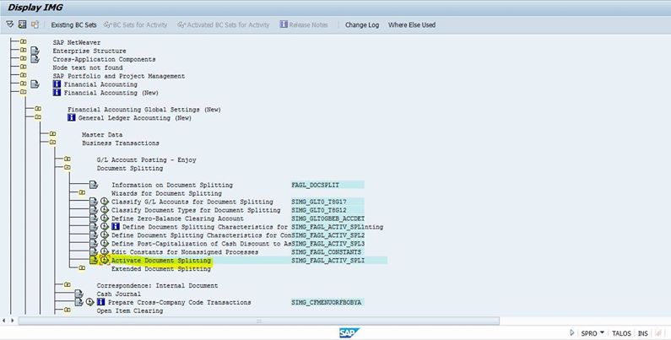Select the Cash Journal tree row
The width and height of the screenshot is (671, 340).
[x=118, y=294]
